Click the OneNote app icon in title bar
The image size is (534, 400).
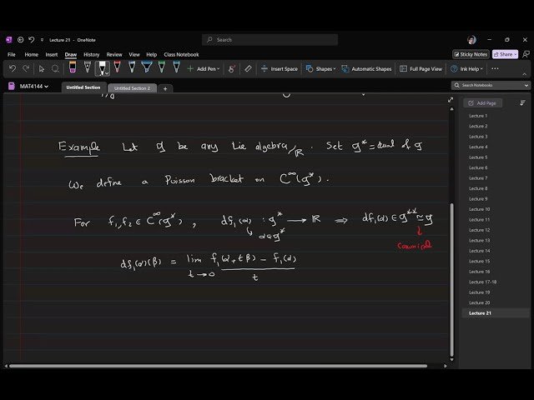click(9, 40)
